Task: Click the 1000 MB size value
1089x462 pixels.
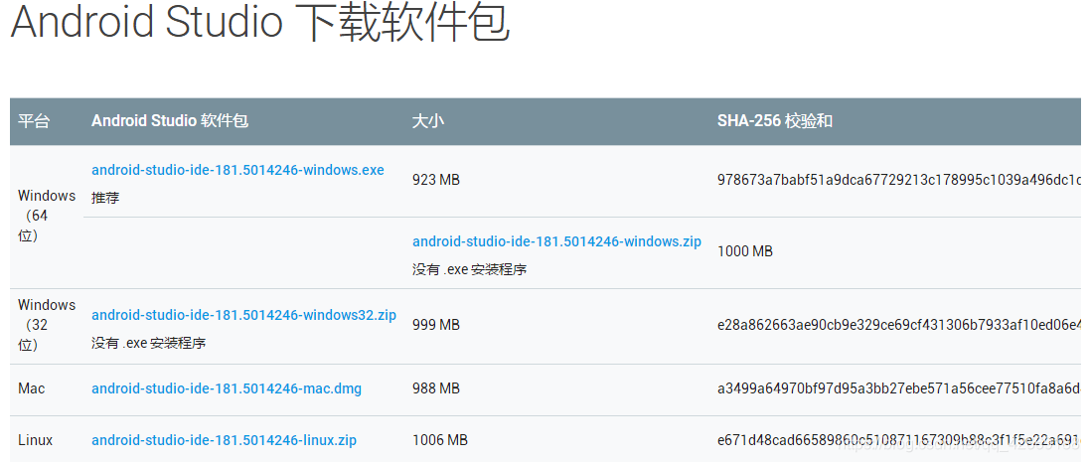Action: pyautogui.click(x=745, y=251)
